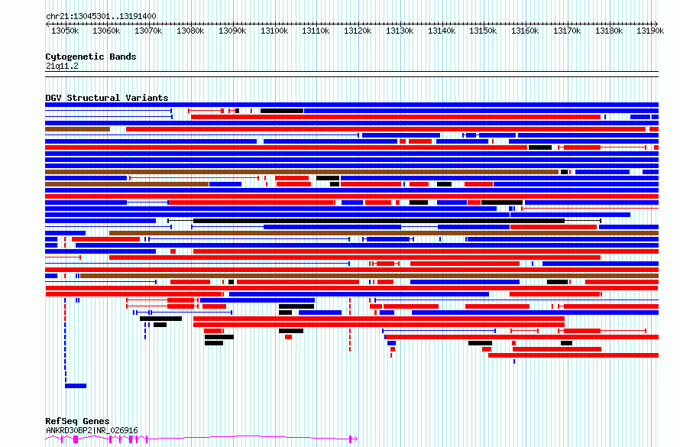This screenshot has height=447, width=680.
Task: Open the DGV Structural Variants track title
Action: (x=107, y=98)
